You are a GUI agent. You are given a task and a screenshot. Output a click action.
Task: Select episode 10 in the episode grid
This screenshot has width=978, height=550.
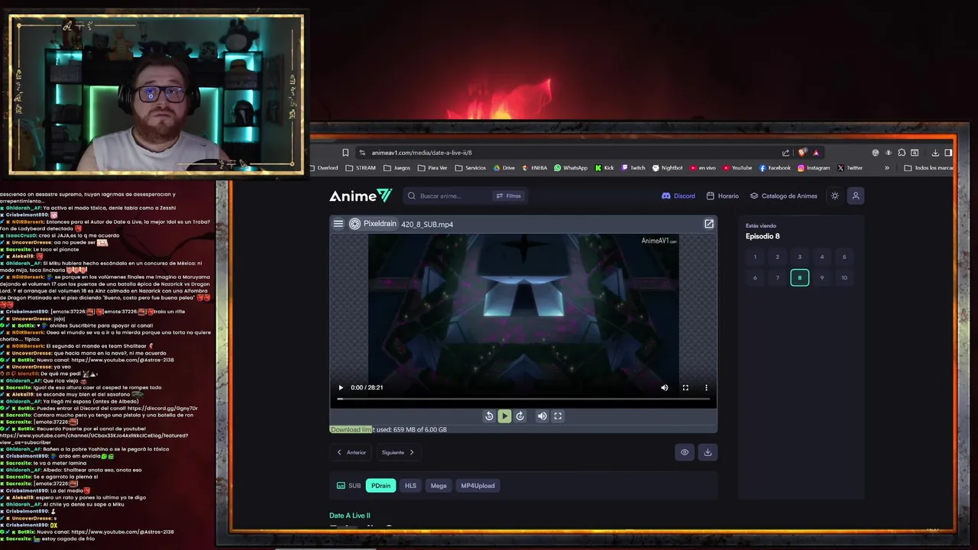[x=844, y=277]
